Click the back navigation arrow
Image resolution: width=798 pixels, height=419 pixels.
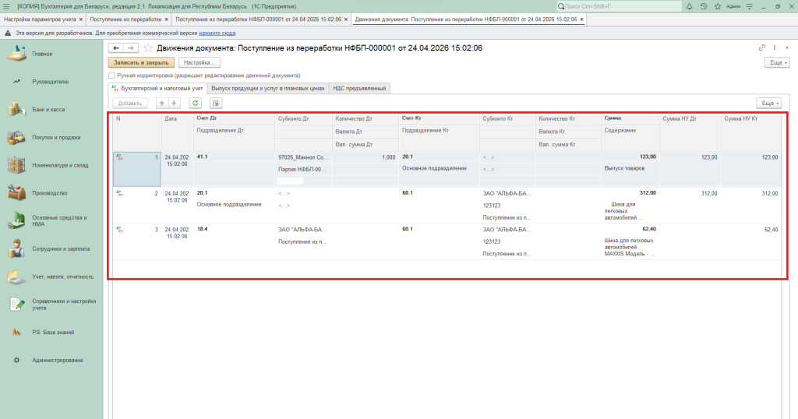pyautogui.click(x=116, y=48)
